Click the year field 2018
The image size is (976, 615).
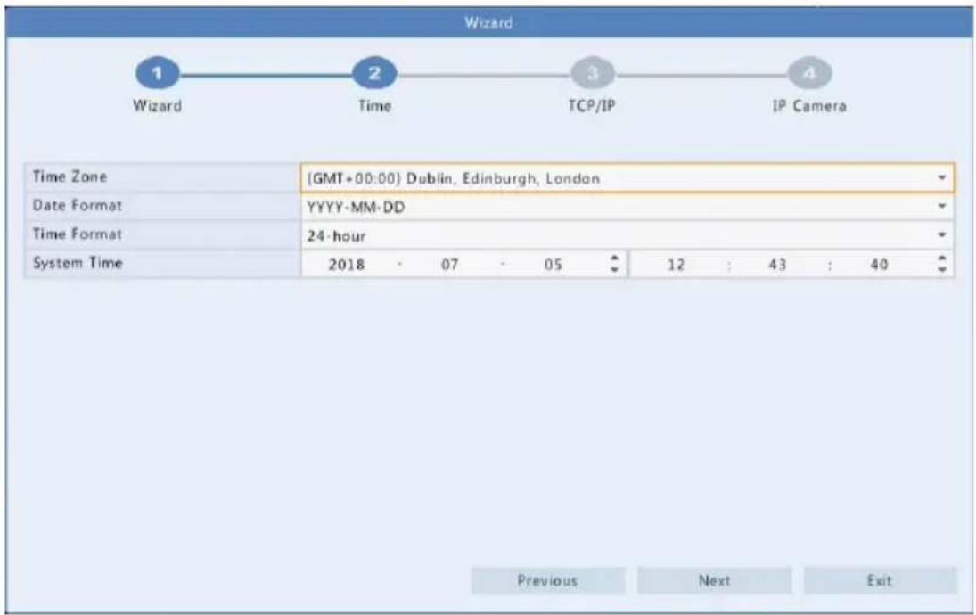pyautogui.click(x=346, y=265)
